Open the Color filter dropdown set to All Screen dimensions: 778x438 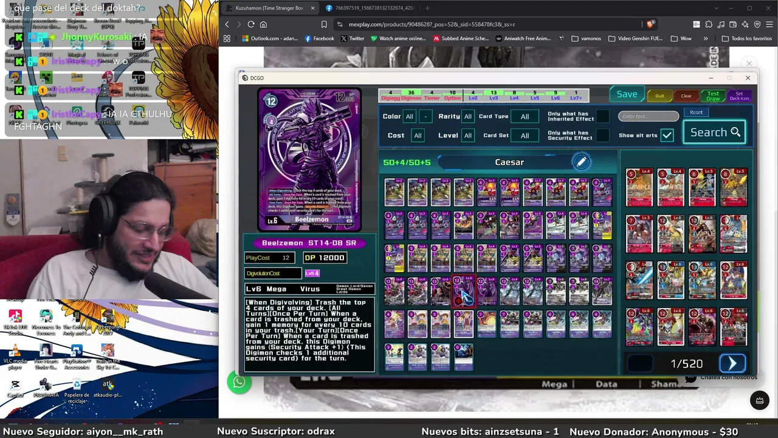tap(409, 116)
